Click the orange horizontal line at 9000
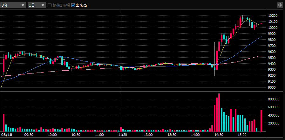 [x=133, y=87]
